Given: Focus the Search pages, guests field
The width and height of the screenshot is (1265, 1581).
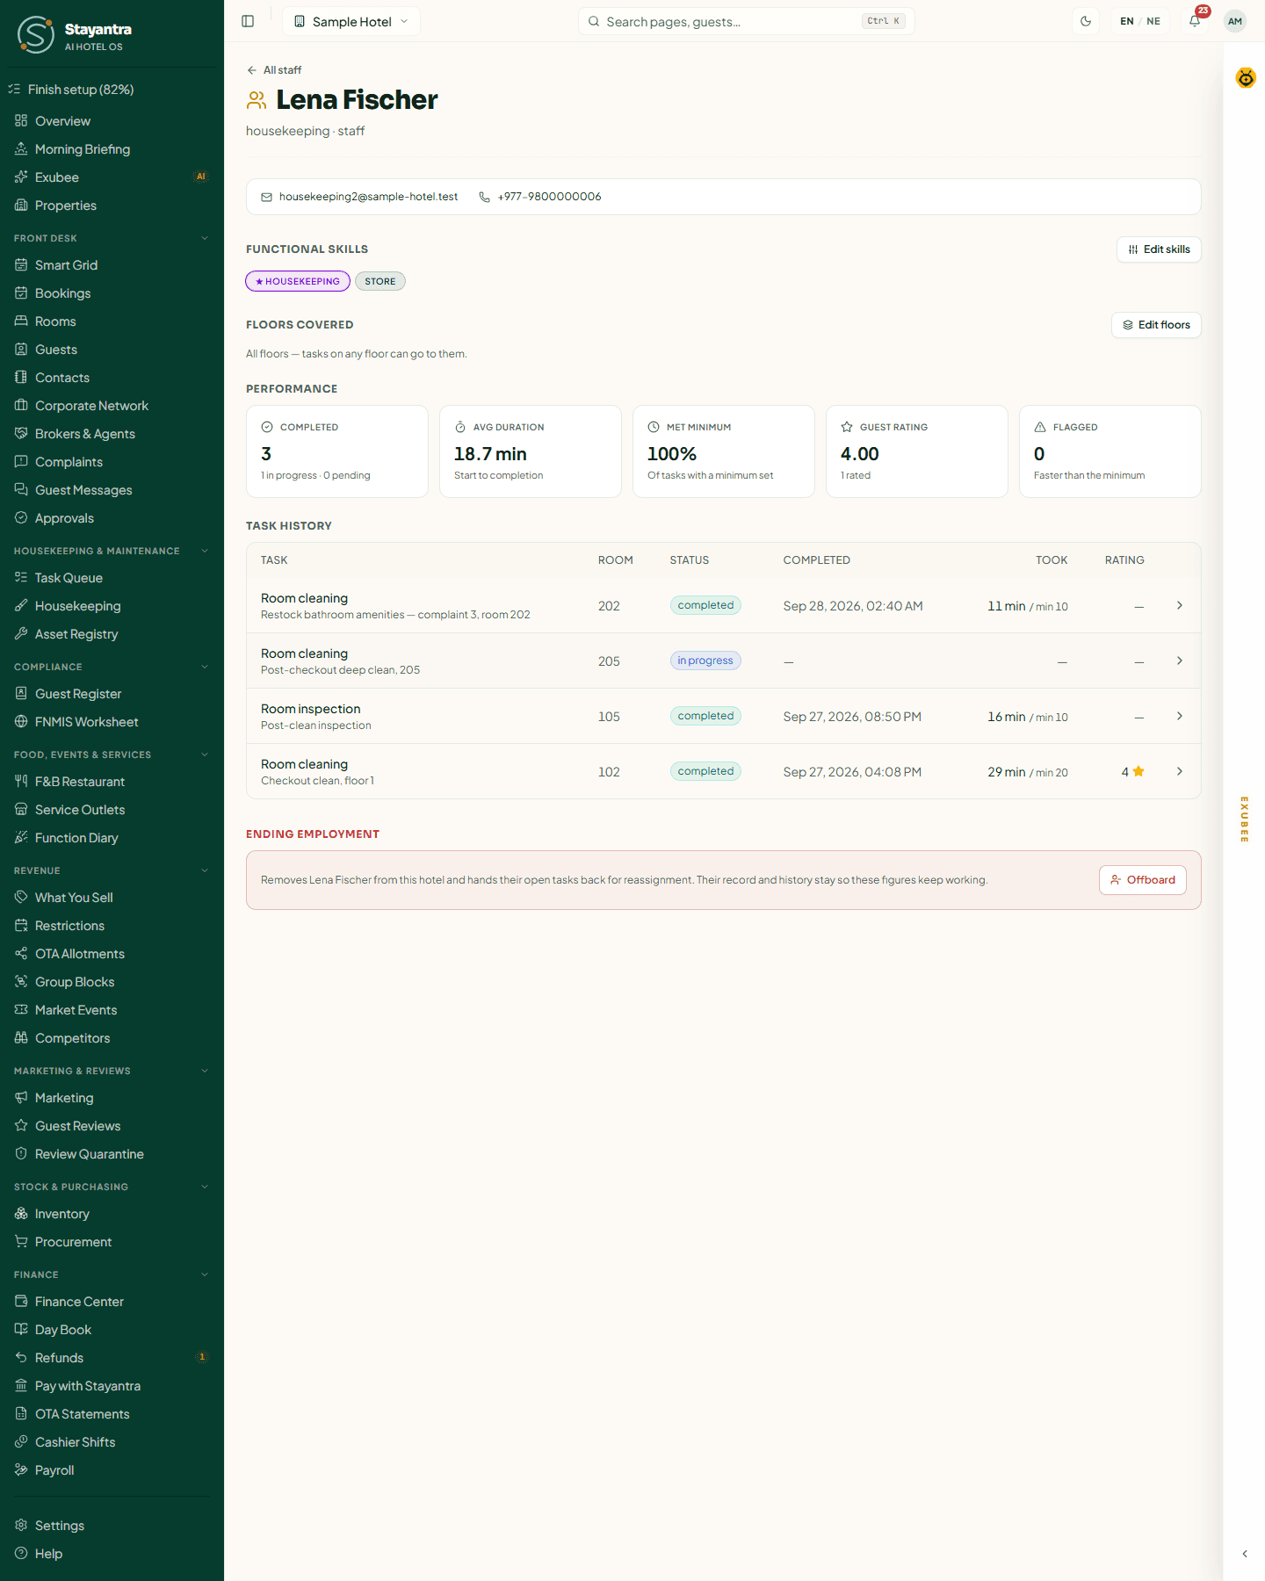Looking at the screenshot, I should [x=746, y=21].
